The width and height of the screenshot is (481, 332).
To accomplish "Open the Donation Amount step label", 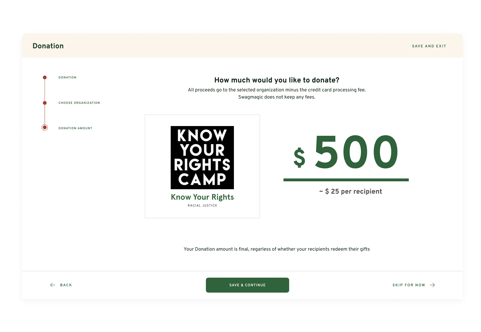I will [75, 128].
